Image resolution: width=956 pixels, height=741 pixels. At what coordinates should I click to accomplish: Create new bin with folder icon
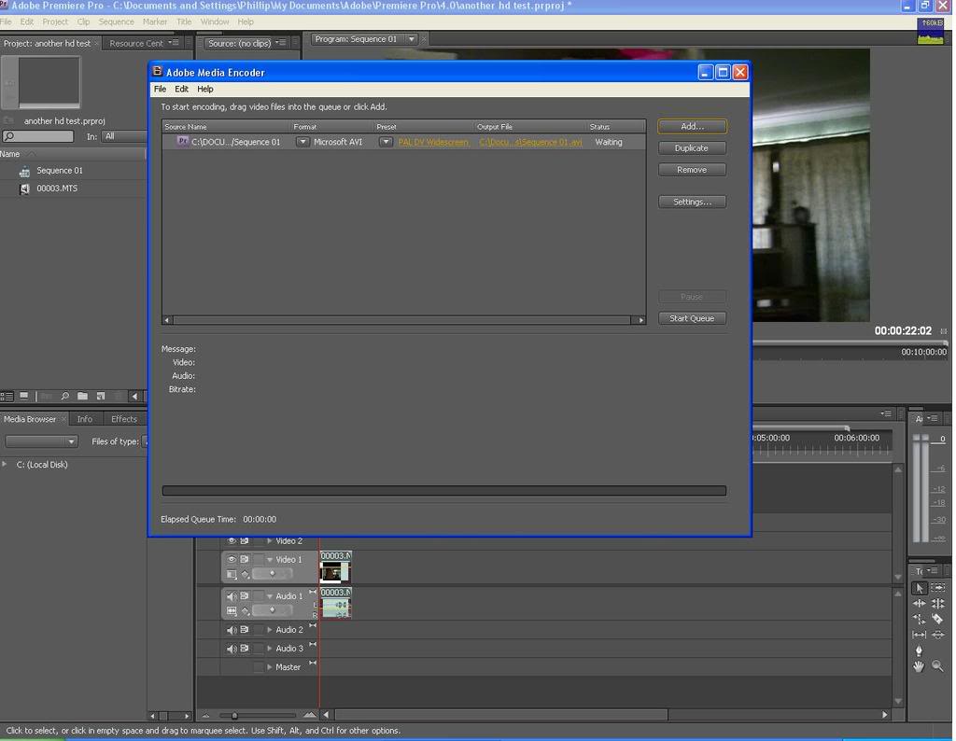(x=82, y=397)
